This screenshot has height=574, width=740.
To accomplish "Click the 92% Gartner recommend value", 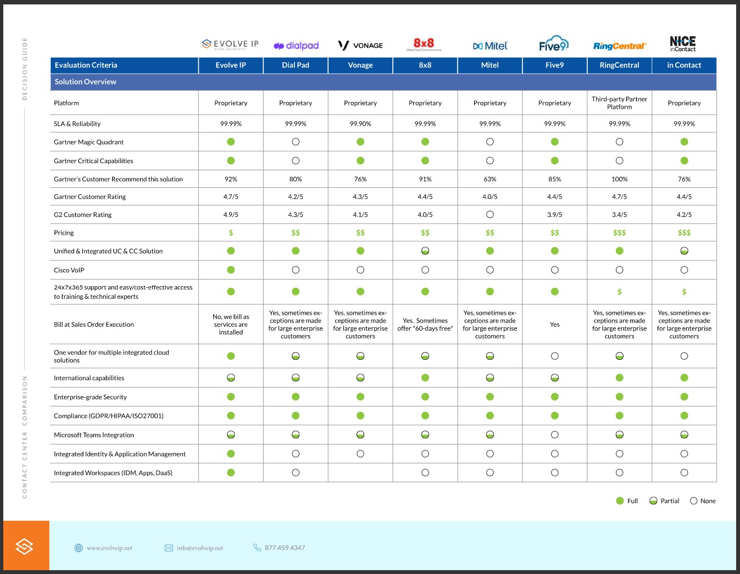I will (x=231, y=179).
